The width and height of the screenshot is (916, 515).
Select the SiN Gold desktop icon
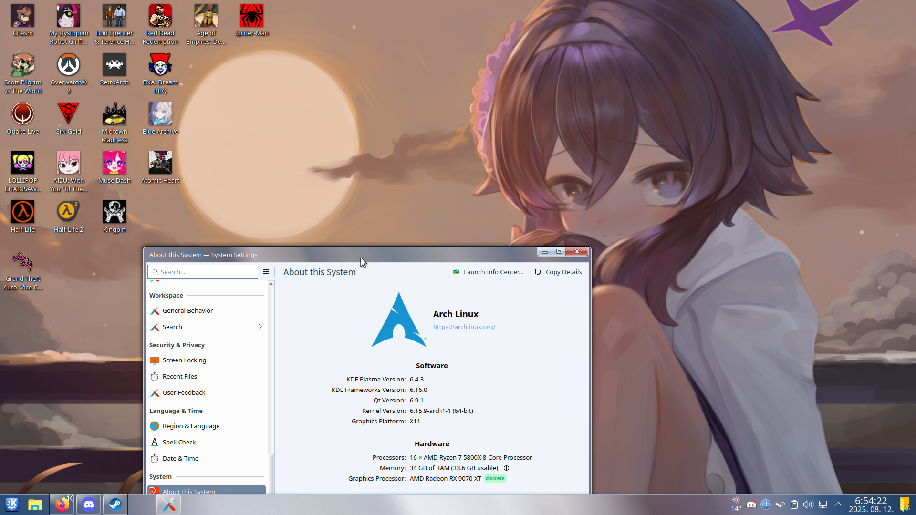pos(69,118)
